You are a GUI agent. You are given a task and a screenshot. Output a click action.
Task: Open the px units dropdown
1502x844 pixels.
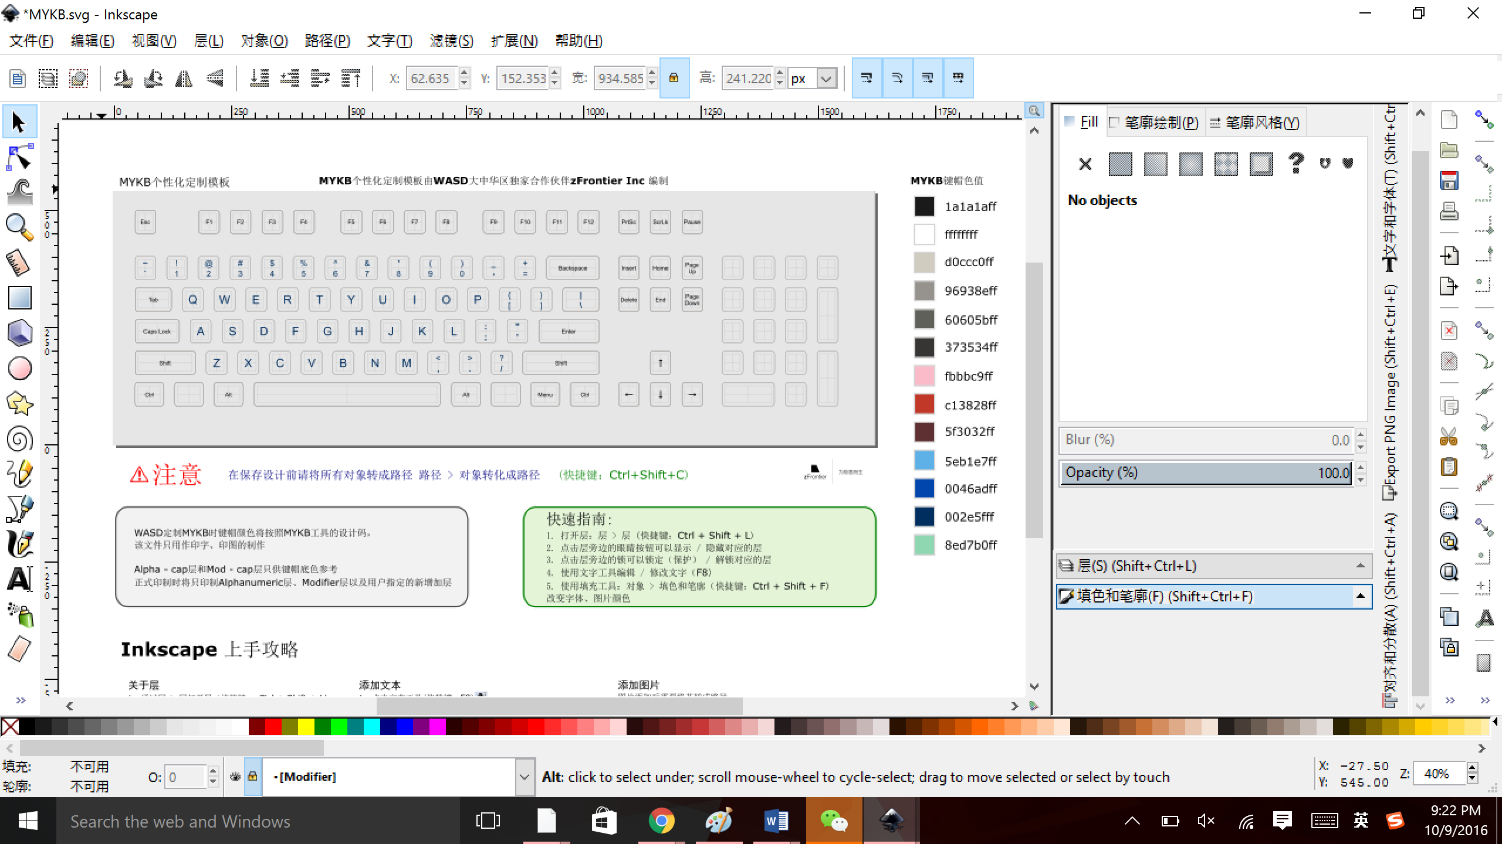point(826,79)
